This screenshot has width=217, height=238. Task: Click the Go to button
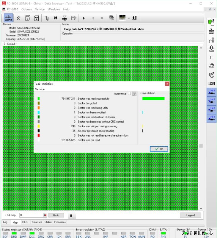(x=56, y=215)
